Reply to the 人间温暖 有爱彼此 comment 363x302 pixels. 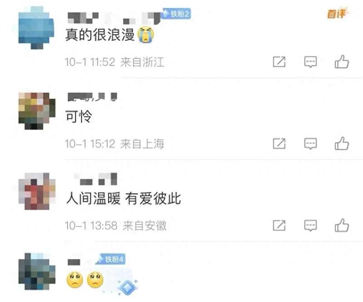(310, 226)
